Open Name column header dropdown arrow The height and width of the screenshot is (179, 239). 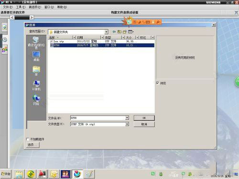74,38
